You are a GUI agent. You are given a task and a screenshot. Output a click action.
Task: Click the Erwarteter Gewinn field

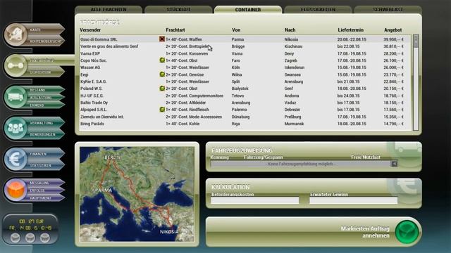[x=354, y=200]
